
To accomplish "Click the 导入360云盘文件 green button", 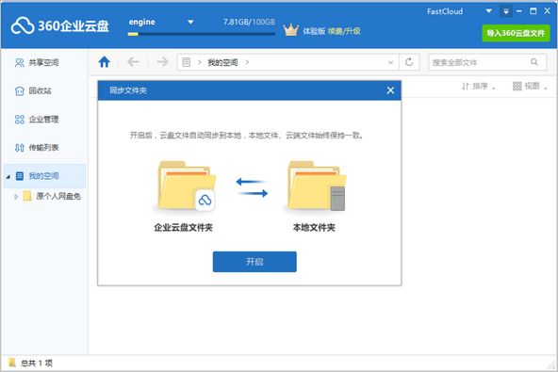I will coord(516,33).
